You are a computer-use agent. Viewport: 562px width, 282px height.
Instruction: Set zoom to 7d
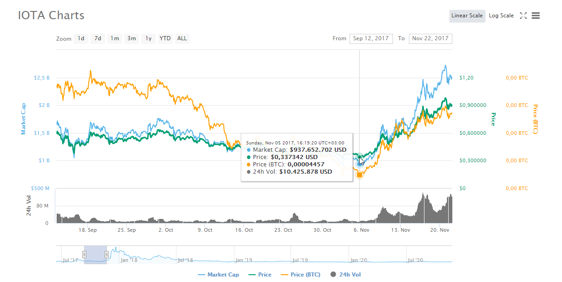click(x=98, y=38)
